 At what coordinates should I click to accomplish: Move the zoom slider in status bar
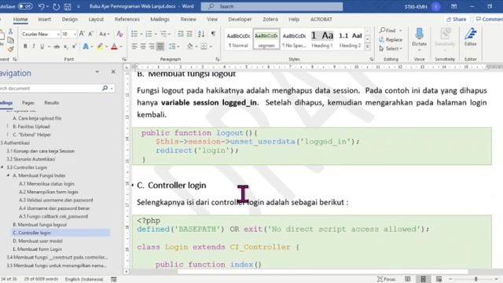pyautogui.click(x=476, y=279)
